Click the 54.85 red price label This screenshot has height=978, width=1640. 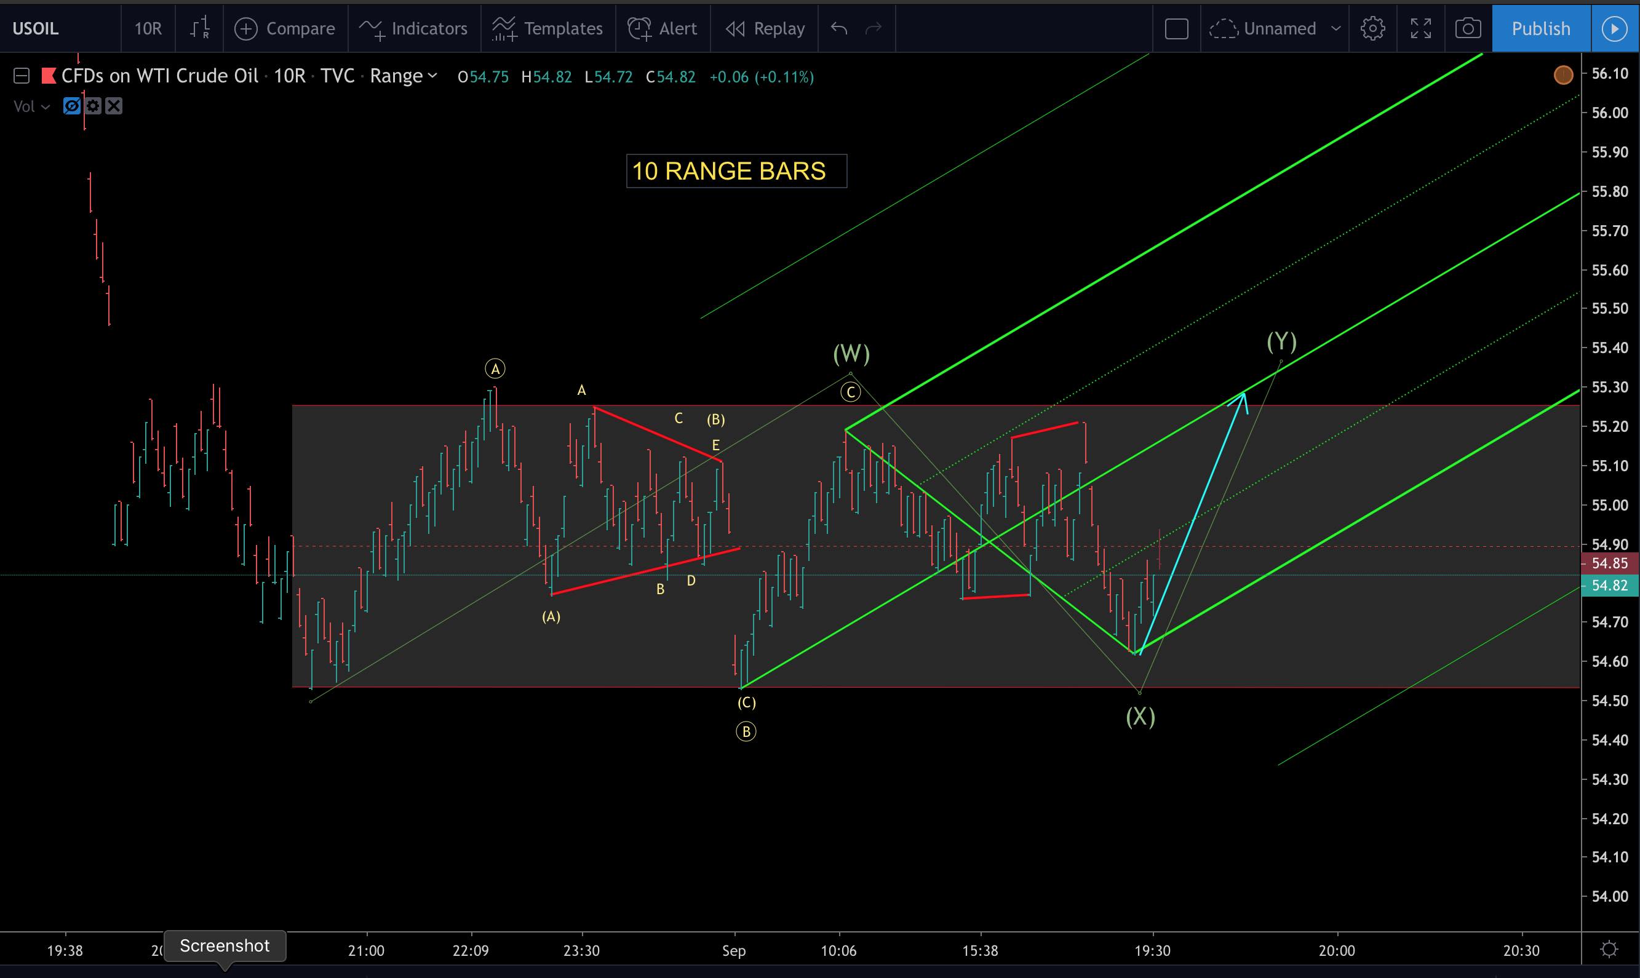(1610, 563)
